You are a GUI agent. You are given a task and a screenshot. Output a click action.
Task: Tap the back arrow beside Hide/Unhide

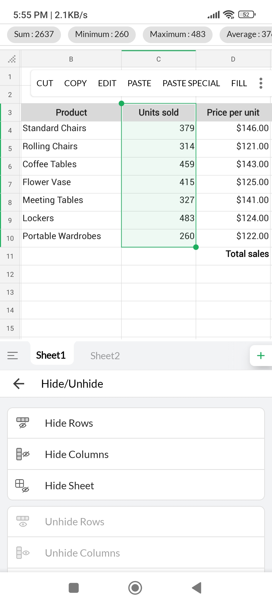click(19, 384)
